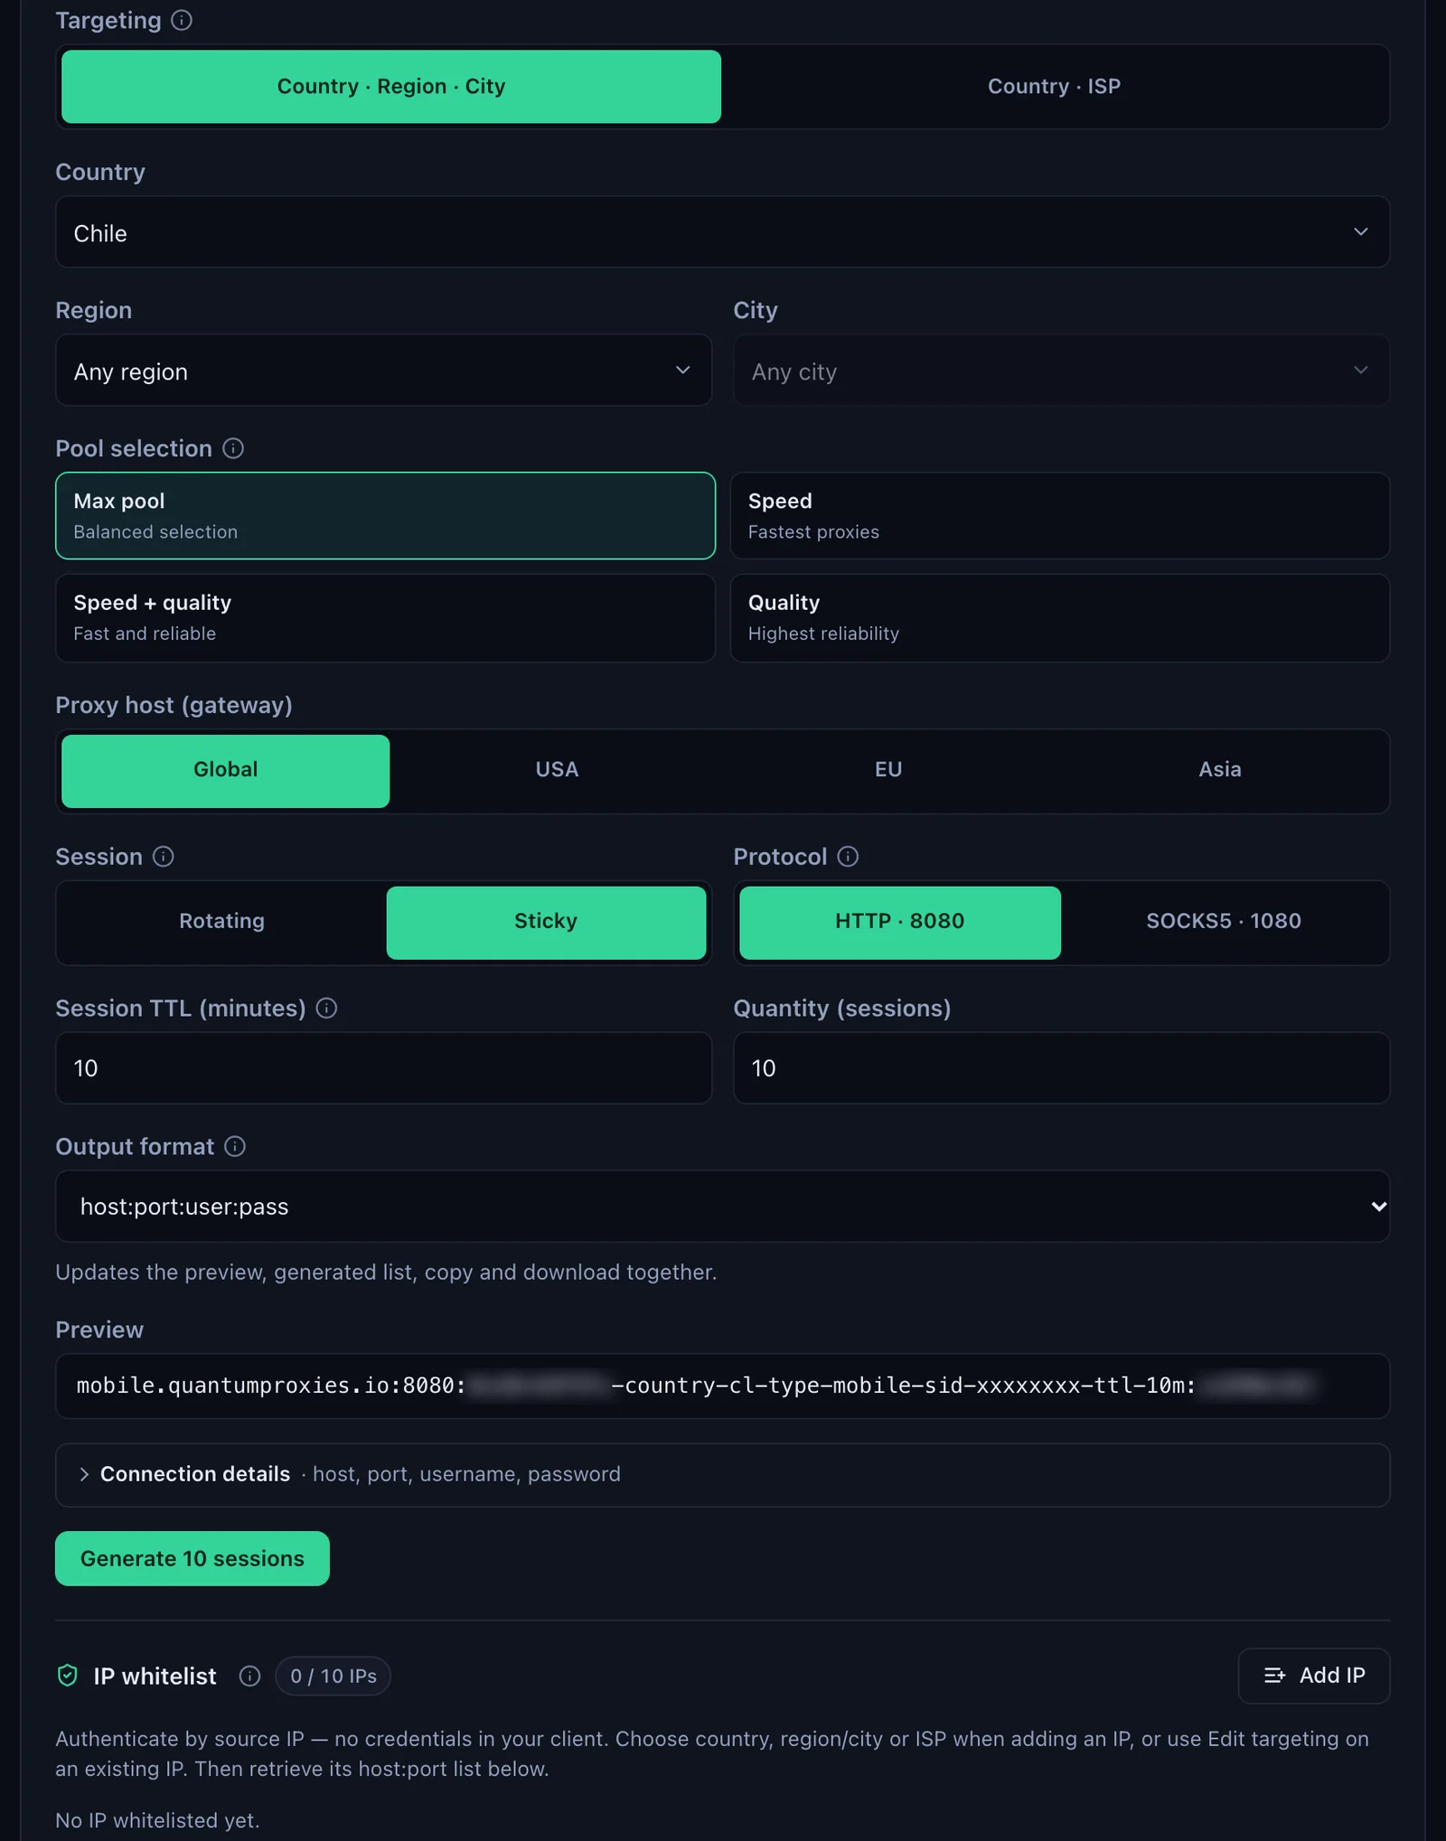
Task: Click the proxy preview string
Action: coord(722,1385)
